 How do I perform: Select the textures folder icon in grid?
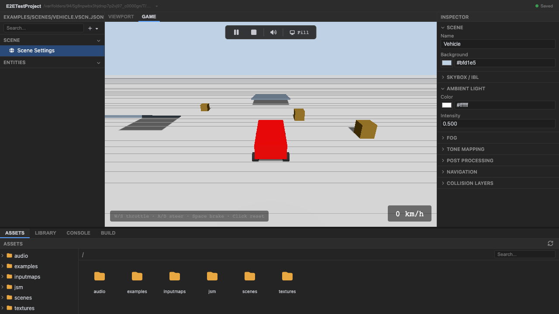coord(287,276)
